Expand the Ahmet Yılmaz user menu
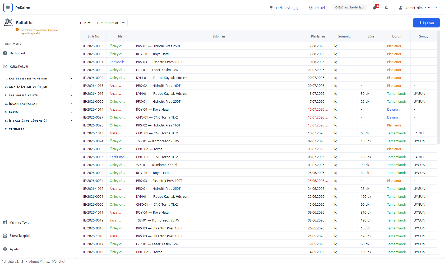Image resolution: width=444 pixels, height=264 pixels. coord(417,8)
